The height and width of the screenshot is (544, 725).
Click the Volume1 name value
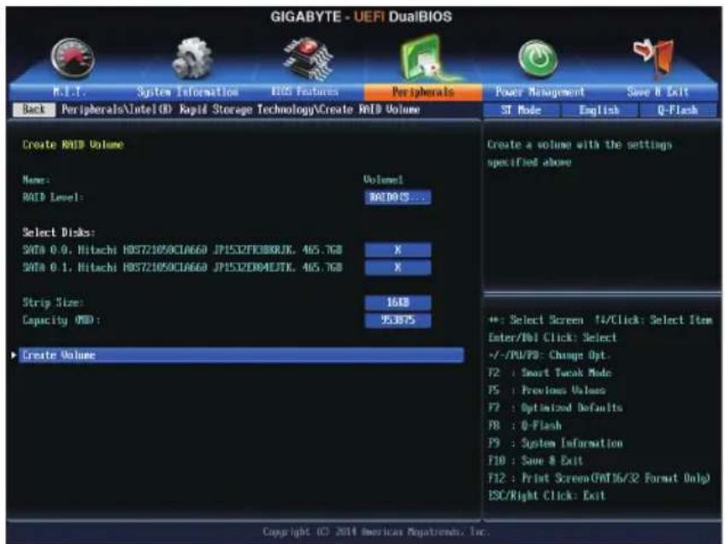(x=383, y=179)
